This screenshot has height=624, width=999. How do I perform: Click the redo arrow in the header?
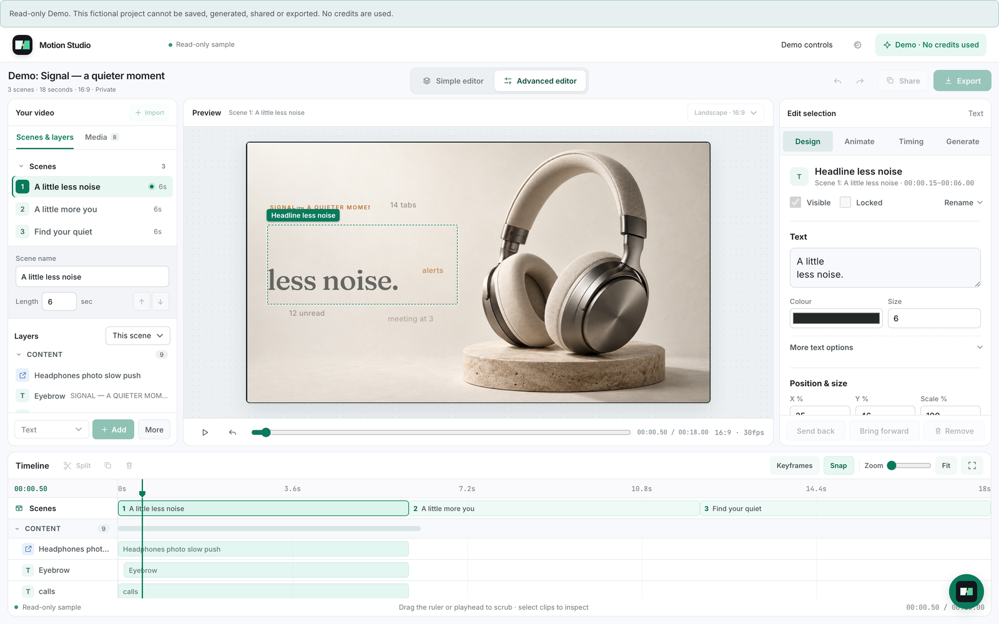tap(860, 81)
